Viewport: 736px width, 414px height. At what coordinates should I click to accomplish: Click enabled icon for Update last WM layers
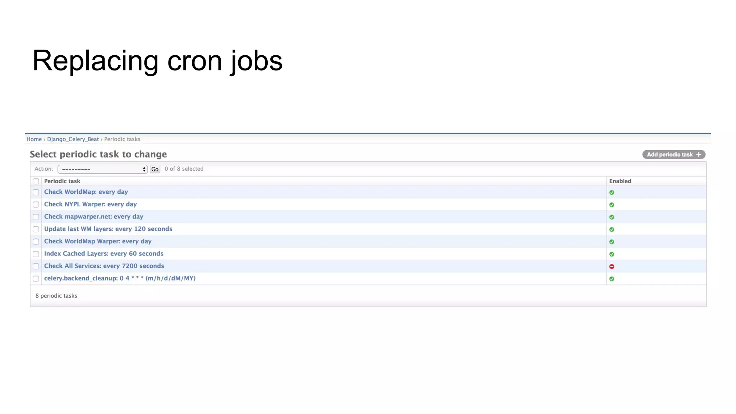pyautogui.click(x=612, y=230)
